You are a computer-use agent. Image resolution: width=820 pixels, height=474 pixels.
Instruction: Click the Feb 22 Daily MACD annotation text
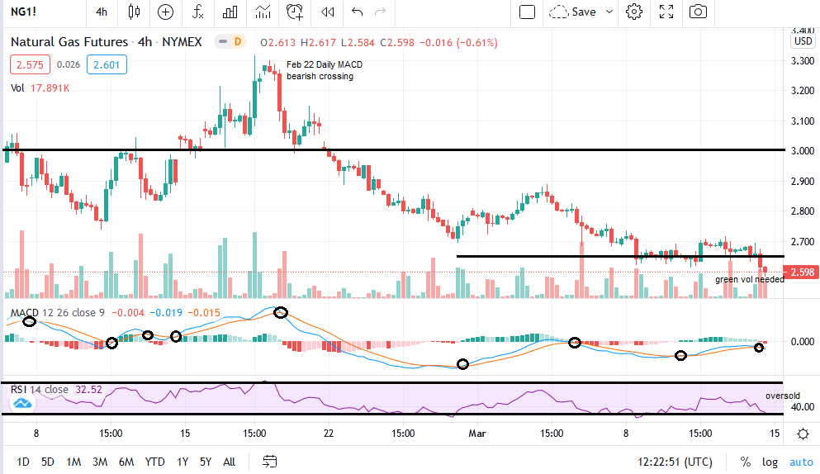click(325, 70)
